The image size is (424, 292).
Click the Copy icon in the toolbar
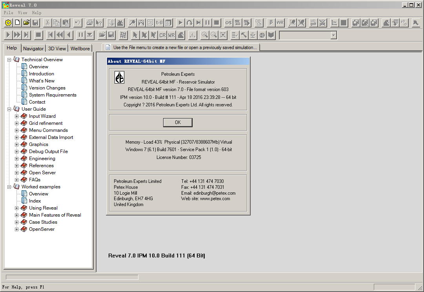coord(56,23)
